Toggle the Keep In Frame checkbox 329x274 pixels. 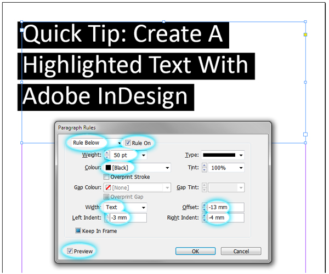(78, 231)
